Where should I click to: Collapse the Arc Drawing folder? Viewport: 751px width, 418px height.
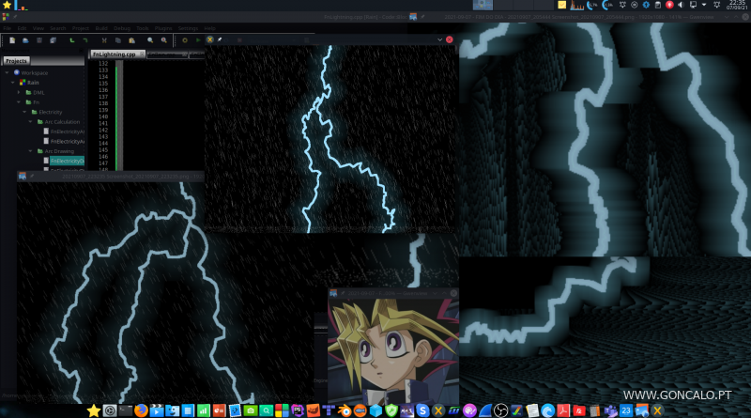point(31,150)
